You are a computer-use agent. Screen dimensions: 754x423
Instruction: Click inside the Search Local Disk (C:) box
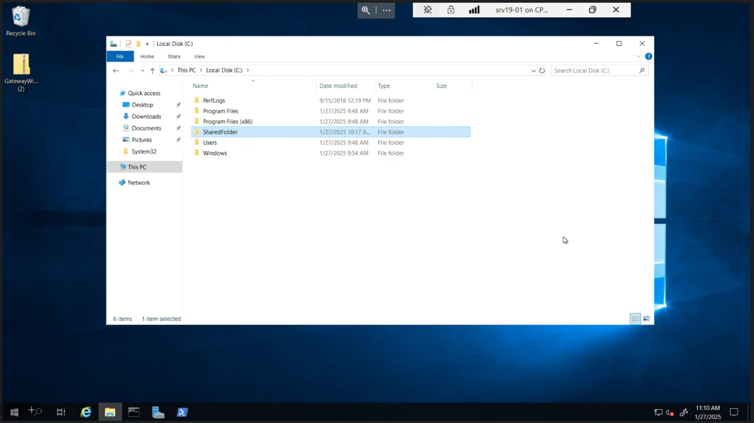[x=591, y=70]
